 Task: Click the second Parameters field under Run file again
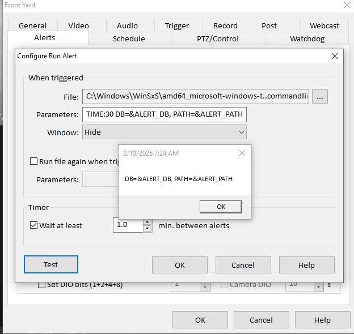coord(100,179)
